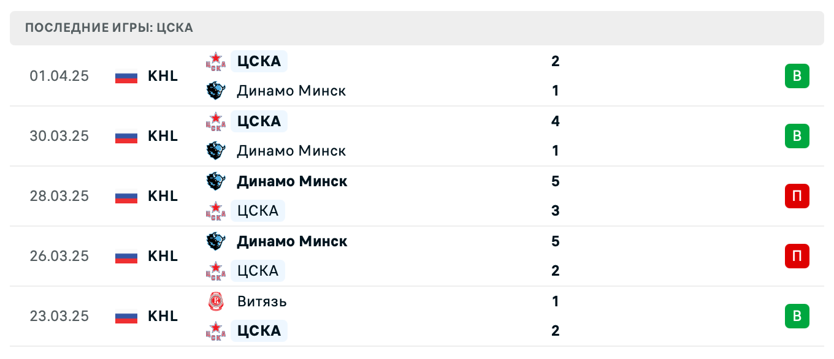
Task: Click KHL league label for 23.03.25 game
Action: click(163, 316)
